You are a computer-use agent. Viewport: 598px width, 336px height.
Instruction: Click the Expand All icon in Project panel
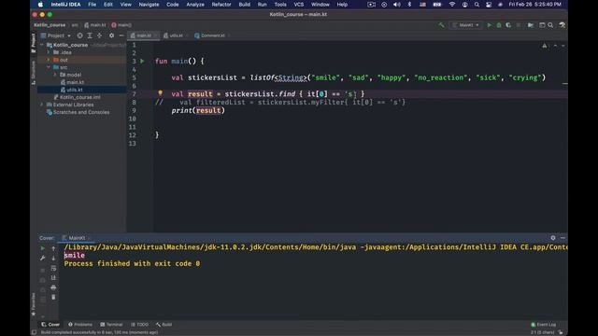click(90, 35)
